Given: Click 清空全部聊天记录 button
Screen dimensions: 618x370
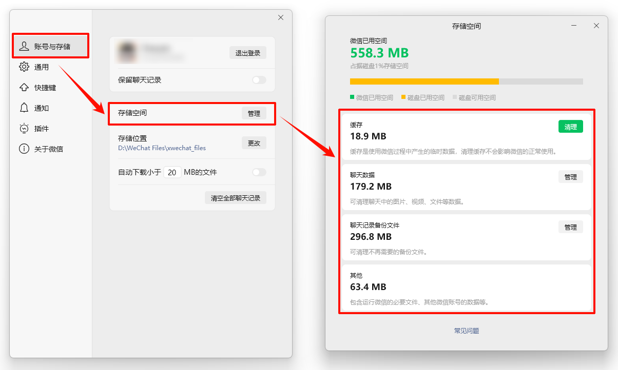Looking at the screenshot, I should [236, 197].
